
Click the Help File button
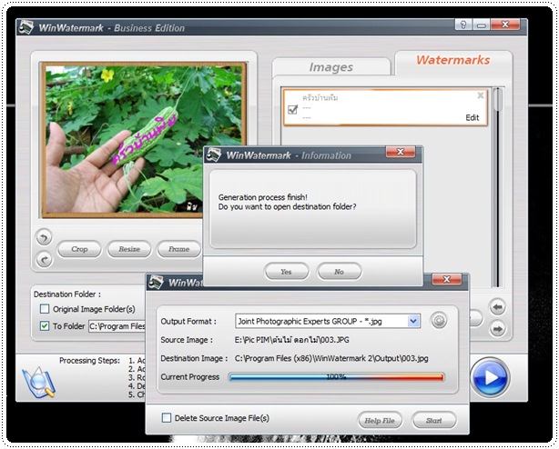pyautogui.click(x=380, y=421)
